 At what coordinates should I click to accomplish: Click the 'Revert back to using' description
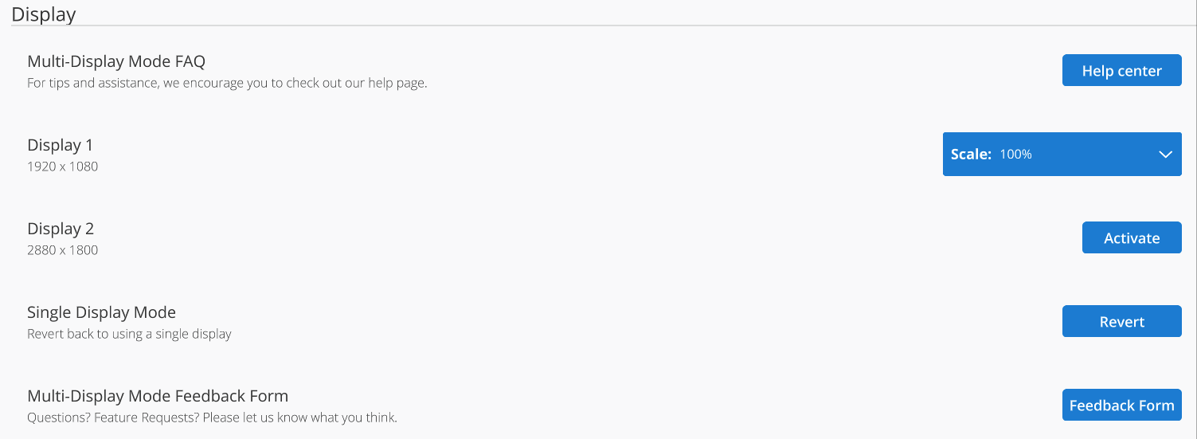tap(129, 334)
